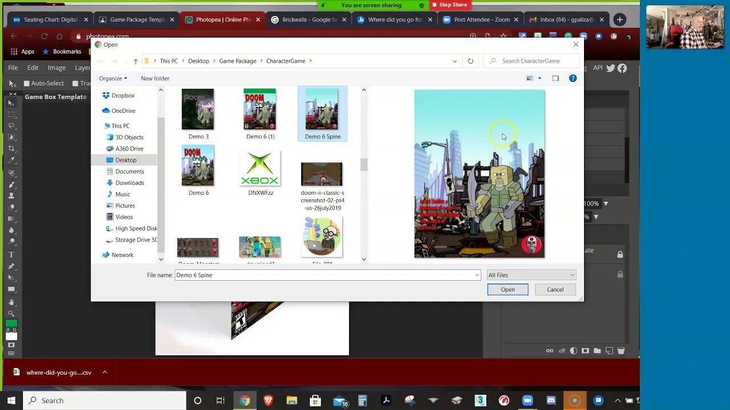The height and width of the screenshot is (410, 730).
Task: Expand the address bar history dropdown
Action: (x=455, y=61)
